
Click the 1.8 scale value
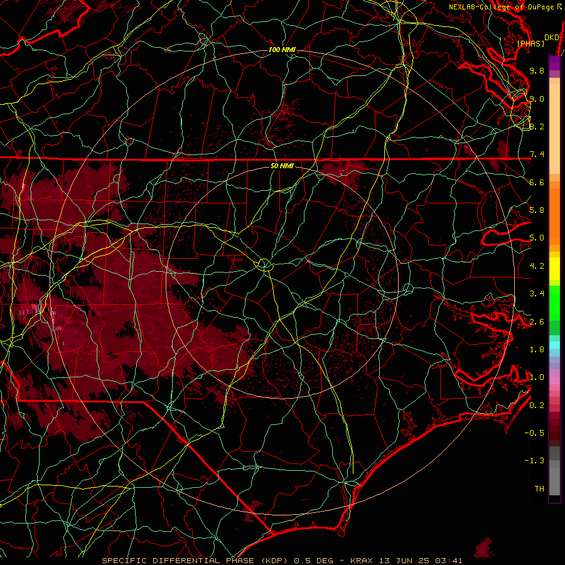pyautogui.click(x=537, y=350)
